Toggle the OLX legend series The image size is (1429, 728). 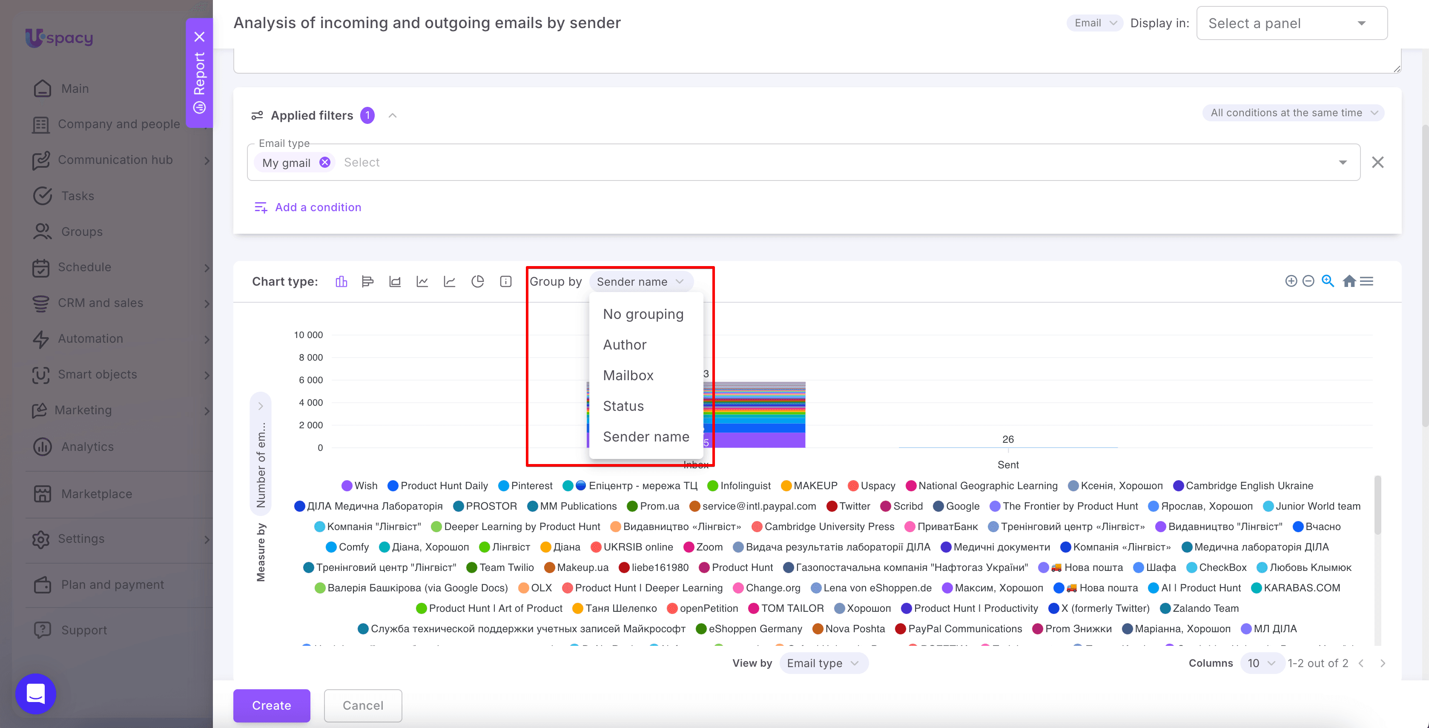point(535,588)
